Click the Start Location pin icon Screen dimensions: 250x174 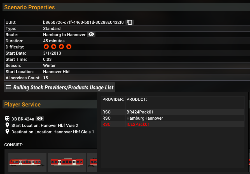pos(7,125)
